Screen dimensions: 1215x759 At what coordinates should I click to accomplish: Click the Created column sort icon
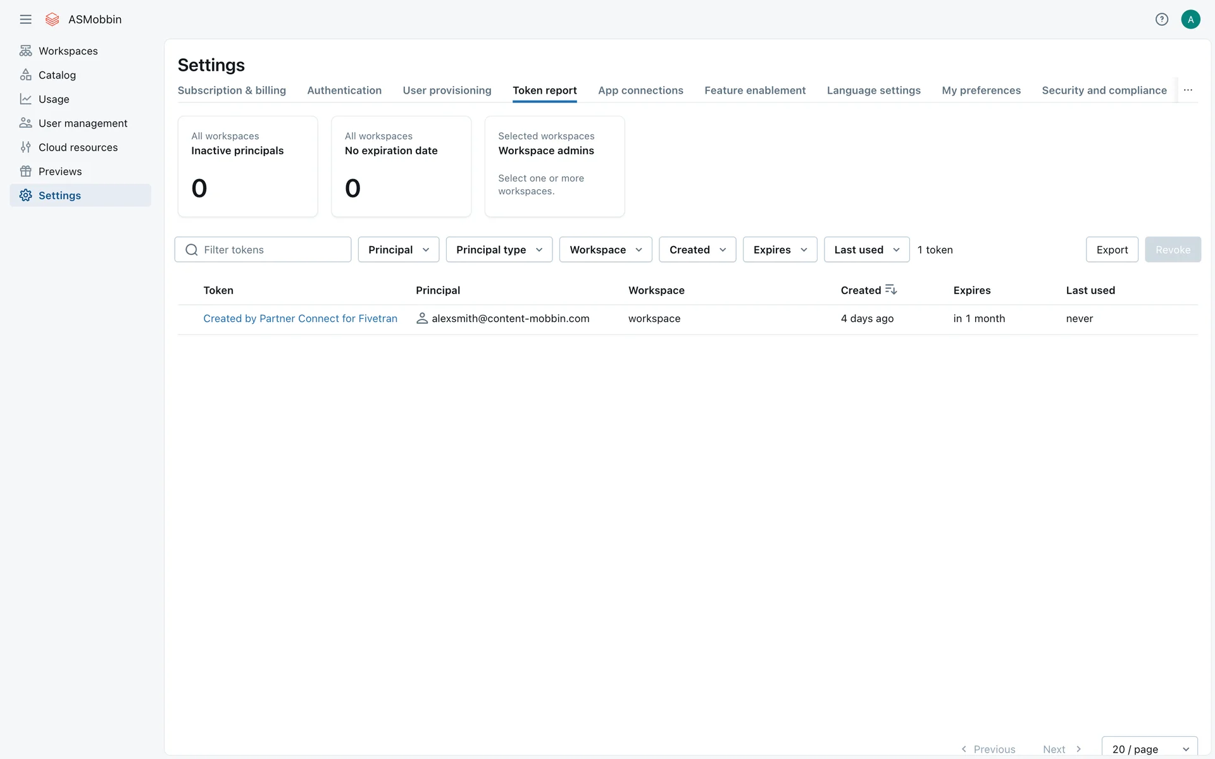(x=891, y=290)
